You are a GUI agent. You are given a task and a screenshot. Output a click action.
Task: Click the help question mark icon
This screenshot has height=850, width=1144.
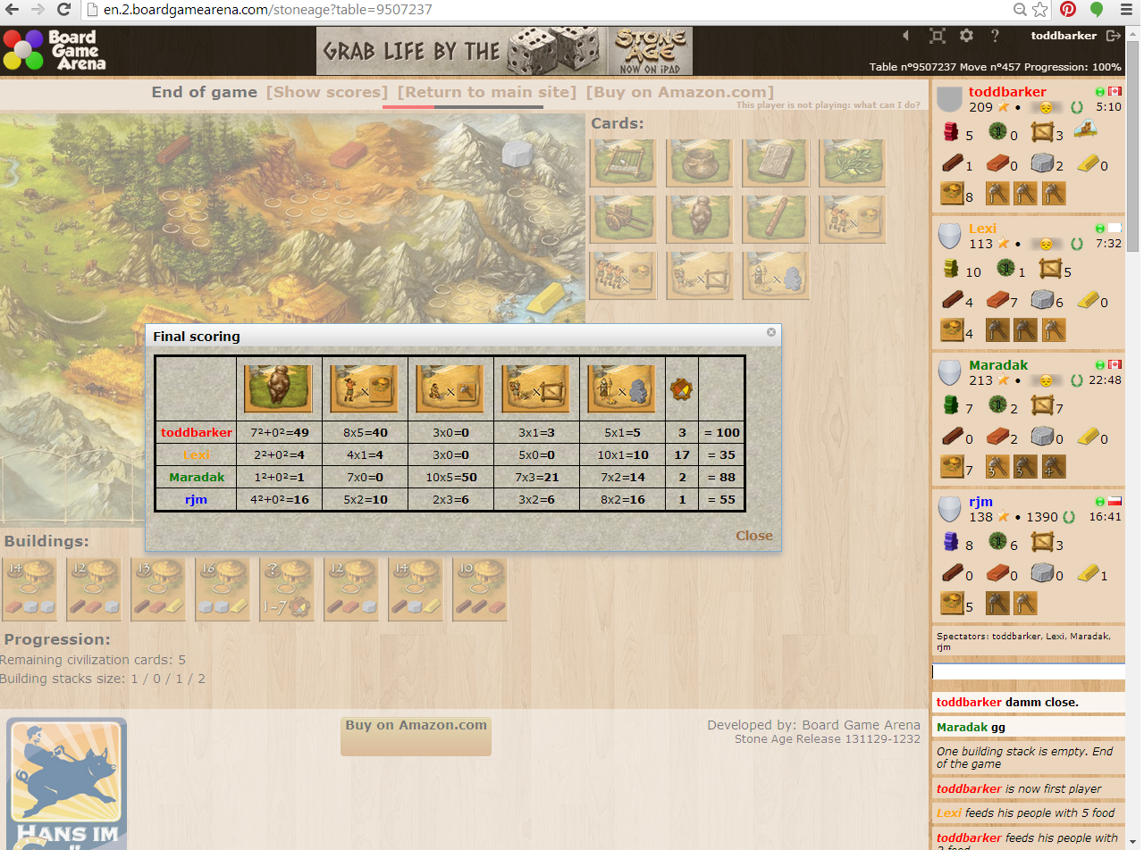[995, 36]
